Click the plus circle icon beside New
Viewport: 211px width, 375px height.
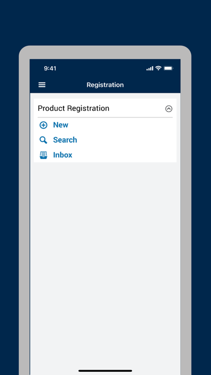43,125
